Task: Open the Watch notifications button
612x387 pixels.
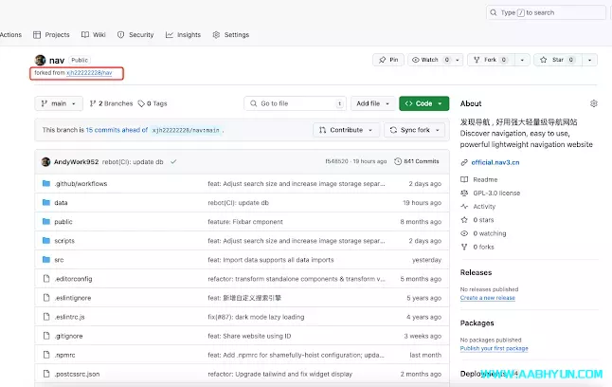Action: [430, 60]
